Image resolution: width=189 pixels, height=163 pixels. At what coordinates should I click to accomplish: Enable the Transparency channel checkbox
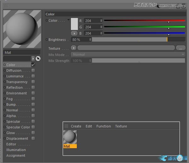[33, 82]
